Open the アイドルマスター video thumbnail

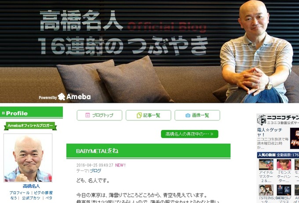pos(266,164)
